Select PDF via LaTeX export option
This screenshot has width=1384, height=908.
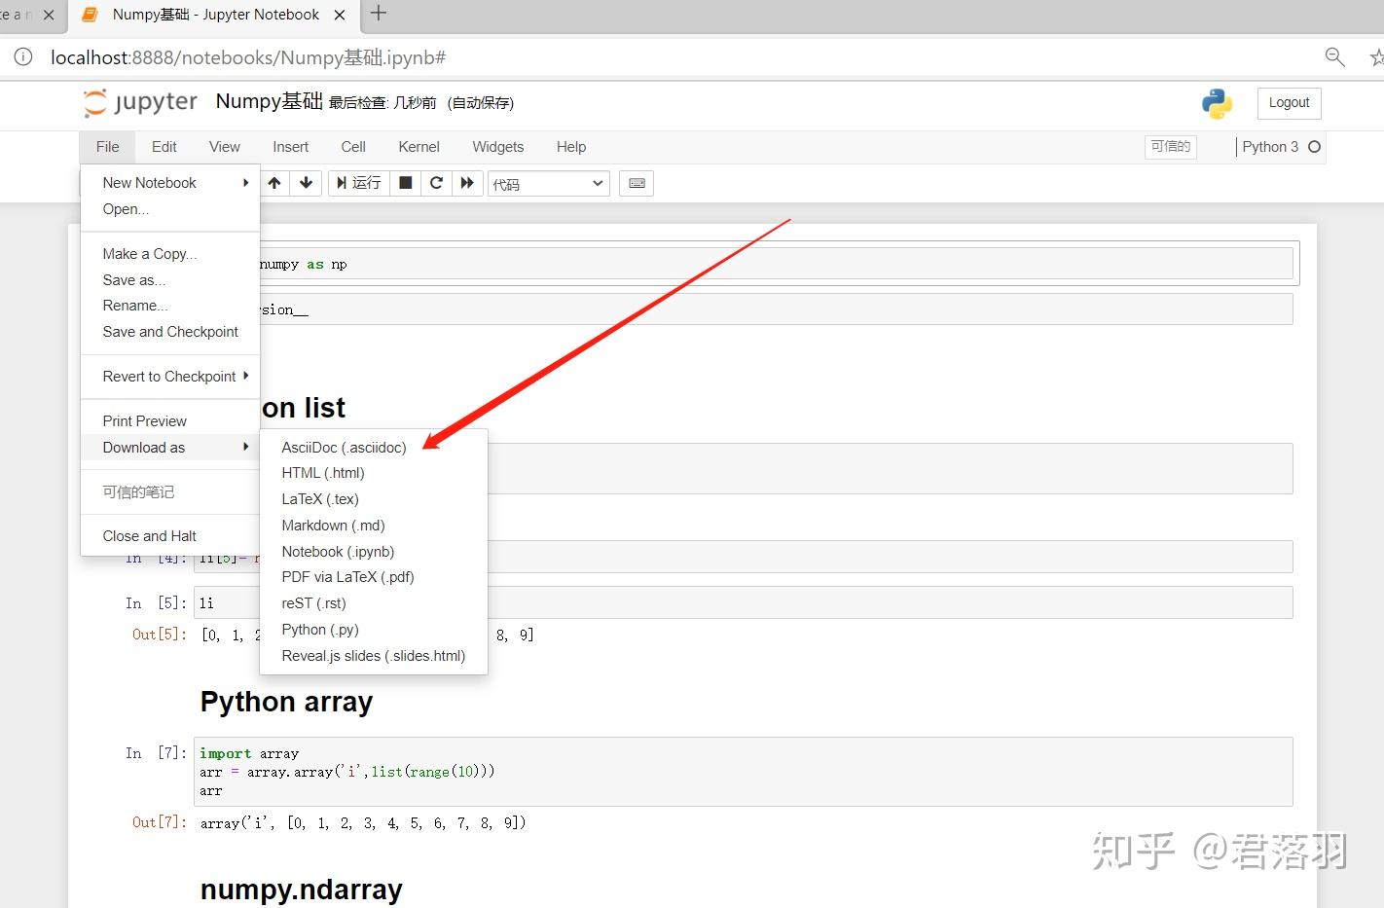coord(347,576)
